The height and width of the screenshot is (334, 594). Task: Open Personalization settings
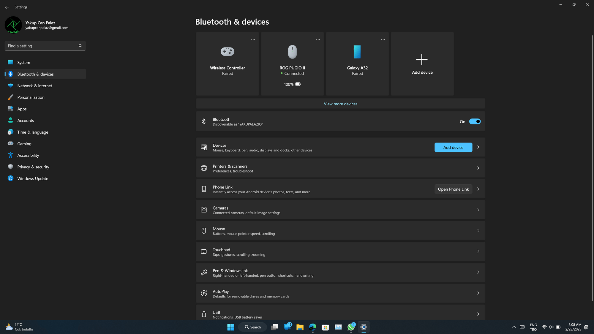(x=45, y=97)
